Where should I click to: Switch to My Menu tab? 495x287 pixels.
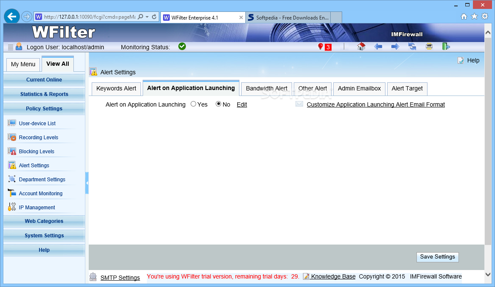(x=23, y=65)
